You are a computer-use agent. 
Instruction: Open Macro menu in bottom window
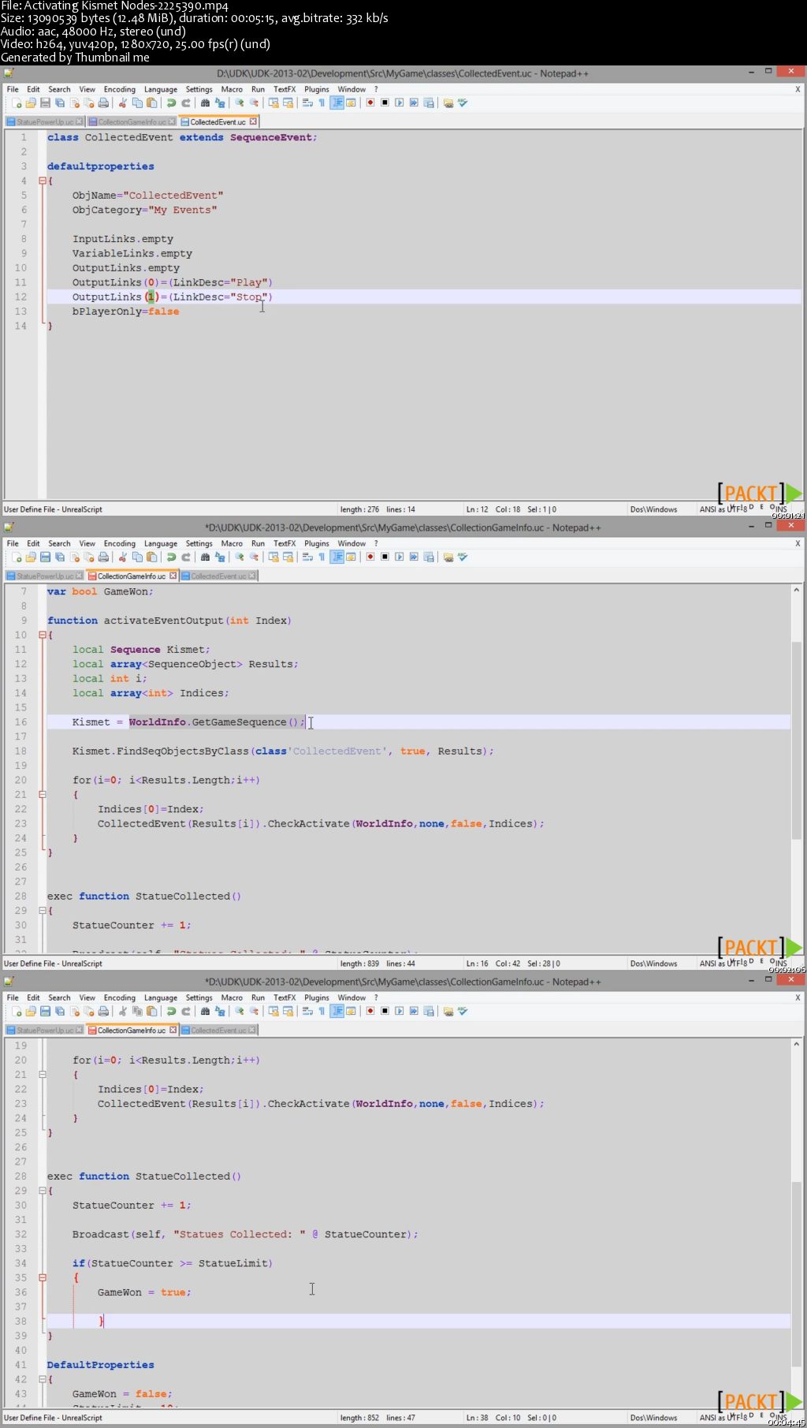(x=232, y=997)
